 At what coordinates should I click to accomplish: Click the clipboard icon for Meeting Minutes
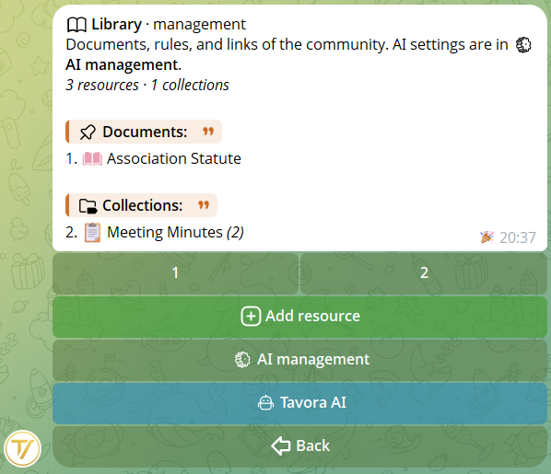(x=92, y=233)
